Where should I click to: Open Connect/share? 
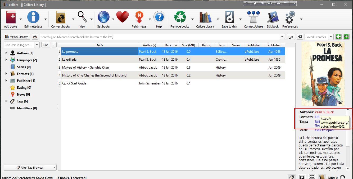click(254, 17)
